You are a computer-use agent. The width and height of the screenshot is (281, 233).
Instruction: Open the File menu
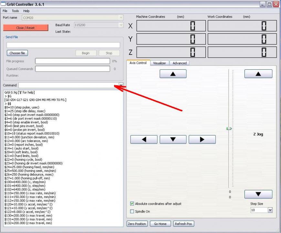pos(5,11)
